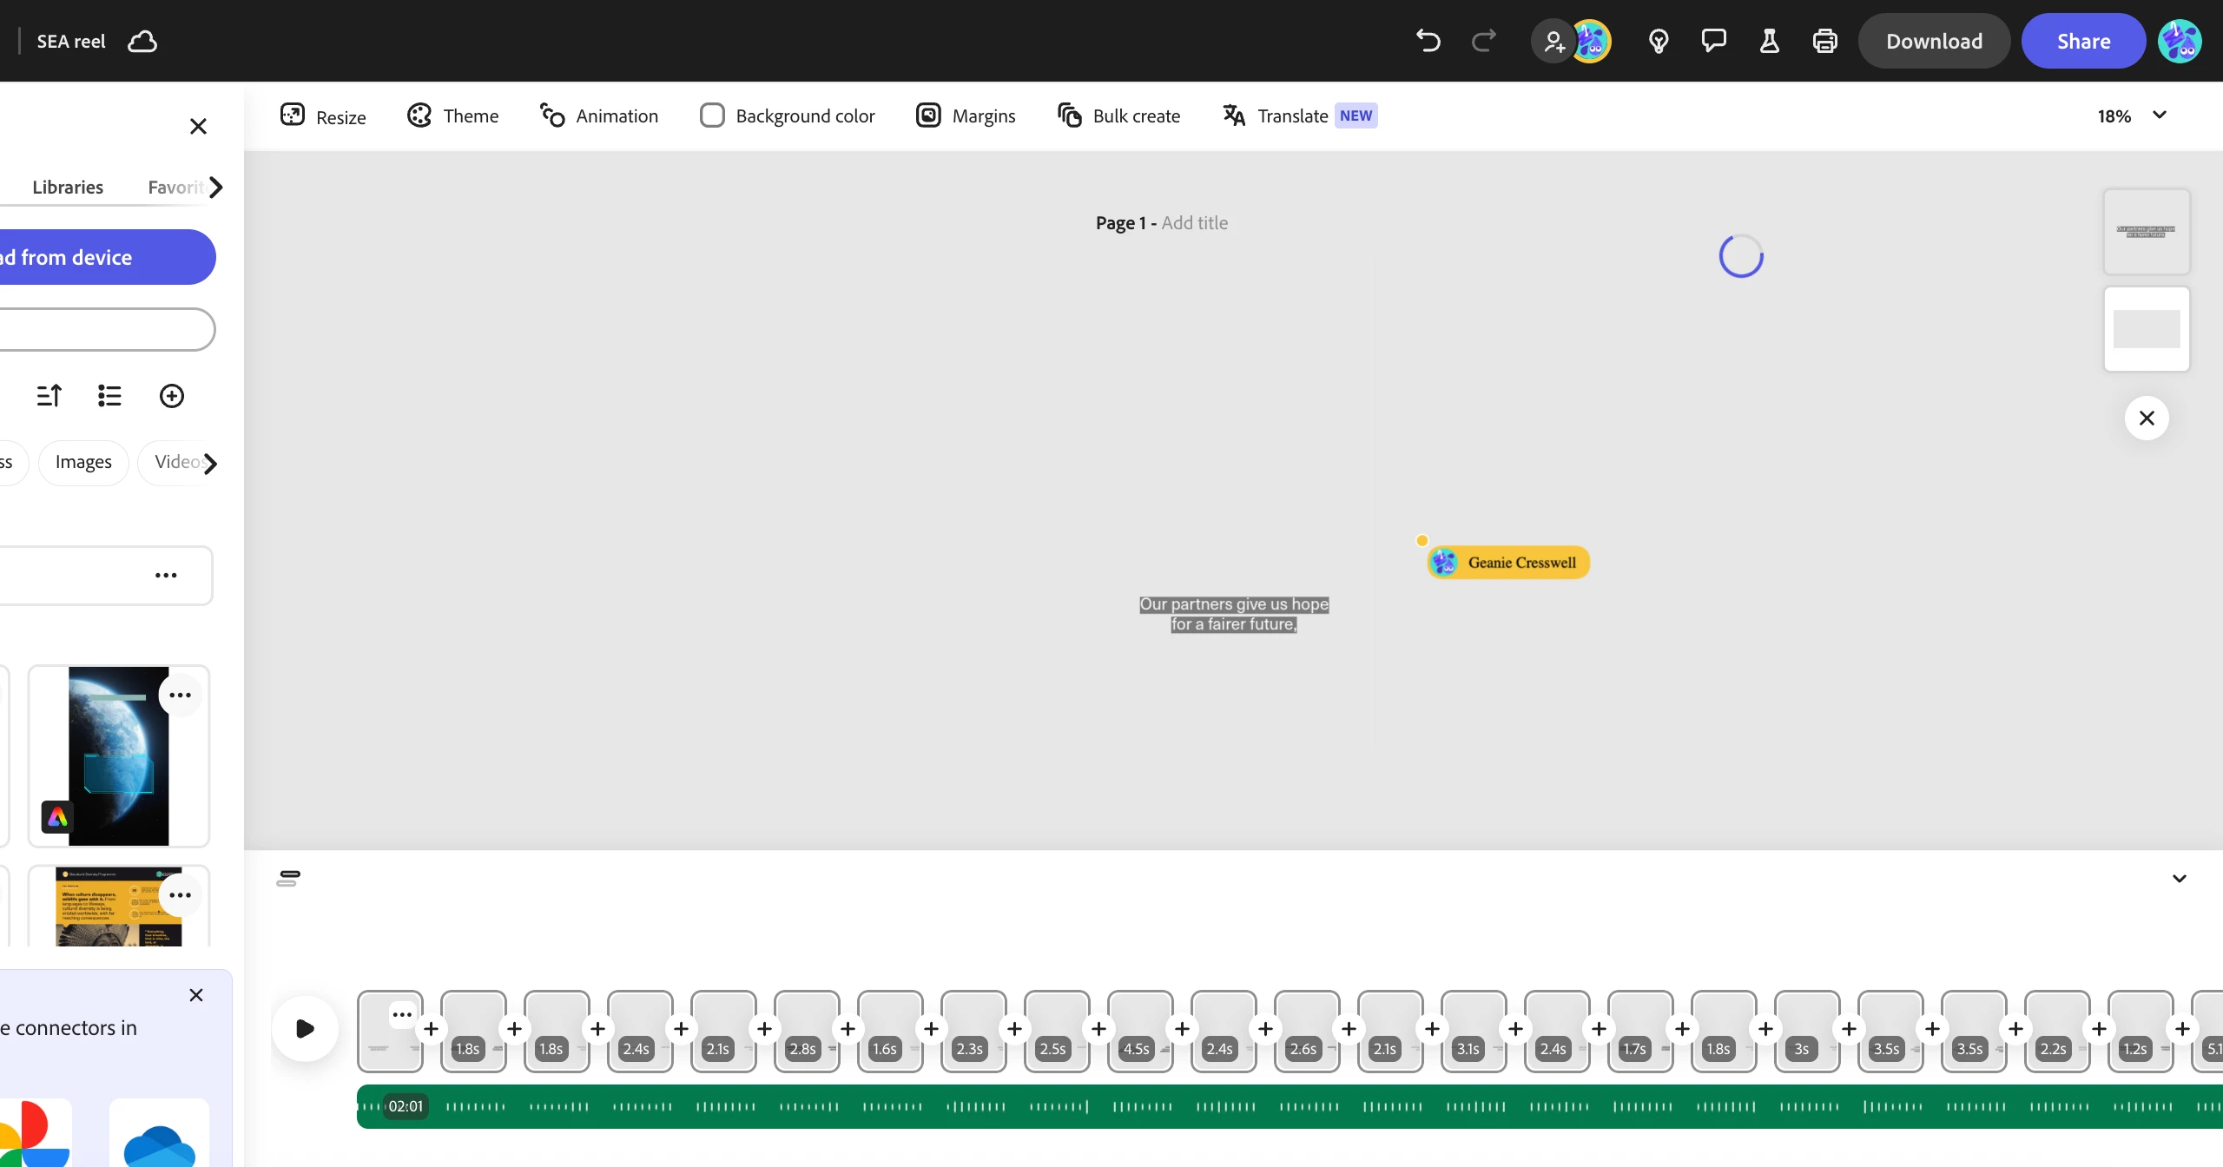The width and height of the screenshot is (2223, 1167).
Task: Click the blue Share button
Action: (2083, 41)
